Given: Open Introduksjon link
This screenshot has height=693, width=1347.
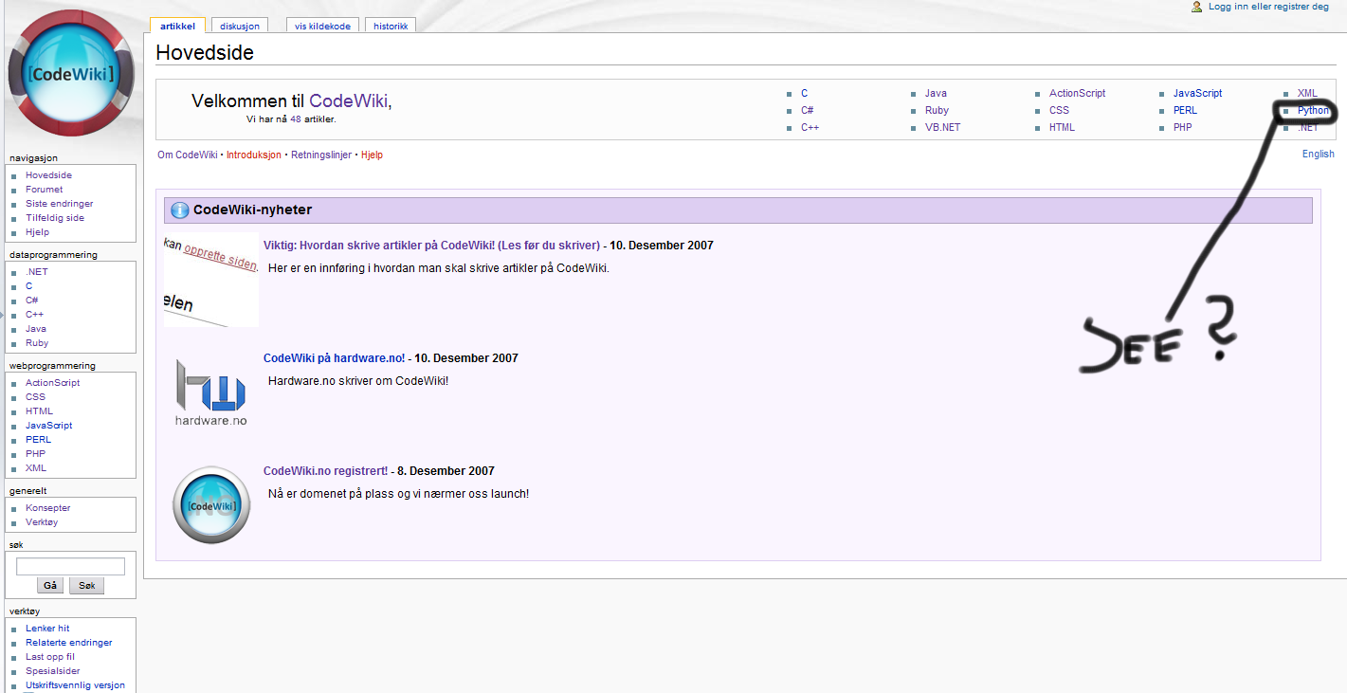Looking at the screenshot, I should pos(254,155).
